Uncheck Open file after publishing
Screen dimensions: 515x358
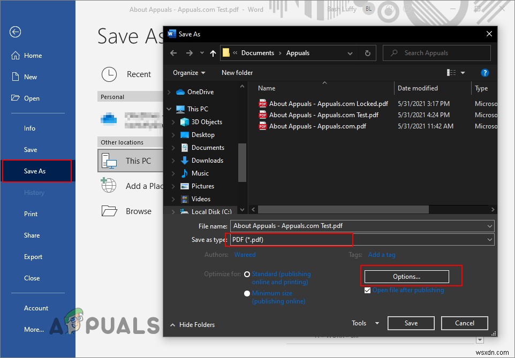pos(368,291)
